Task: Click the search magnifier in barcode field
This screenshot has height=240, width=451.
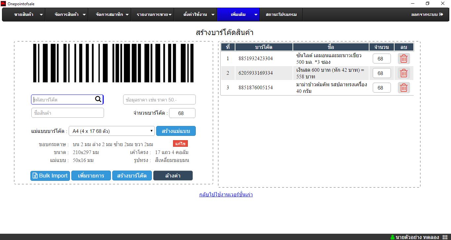Action: click(98, 99)
